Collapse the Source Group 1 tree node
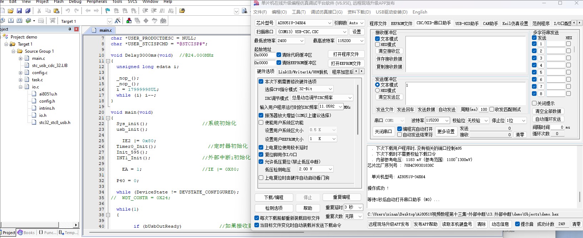 14,51
